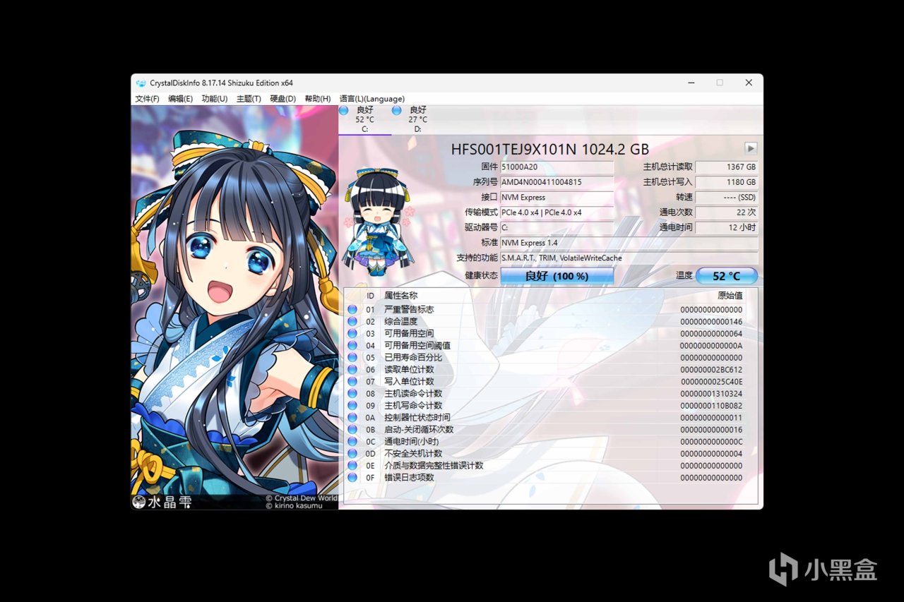This screenshot has height=602, width=904.
Task: Click raw value 00000001310324
Action: (711, 393)
